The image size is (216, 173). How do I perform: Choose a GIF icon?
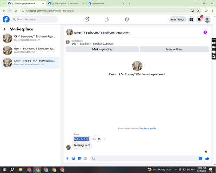point(86,159)
